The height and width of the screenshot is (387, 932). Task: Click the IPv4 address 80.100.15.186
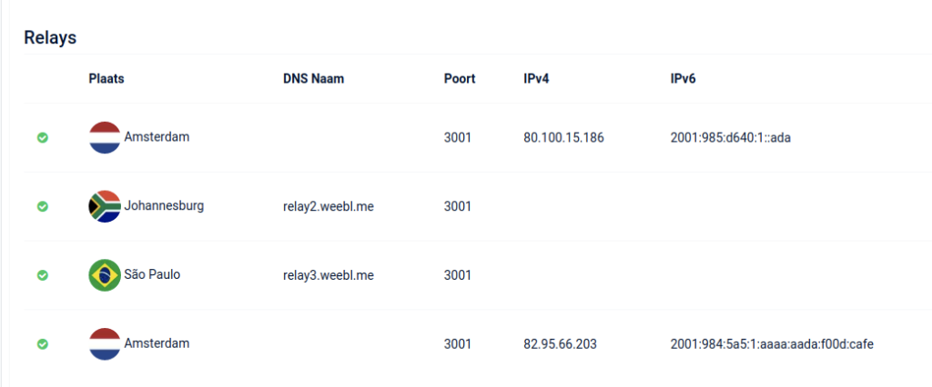pos(563,138)
